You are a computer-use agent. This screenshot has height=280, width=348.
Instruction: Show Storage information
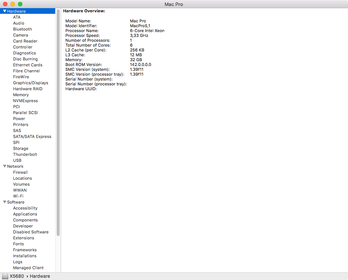(x=21, y=149)
